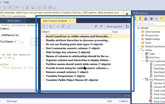This screenshot has height=104, width=165.
Task: Click the go-to arrow icon in main toolbar
Action: (x=32, y=7)
